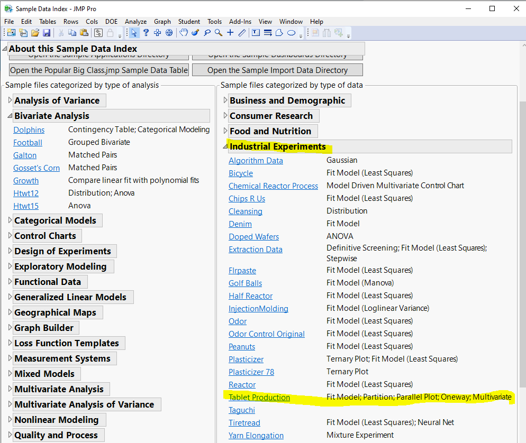Click the New Script toolbar icon
526x443 pixels.
pyautogui.click(x=23, y=33)
